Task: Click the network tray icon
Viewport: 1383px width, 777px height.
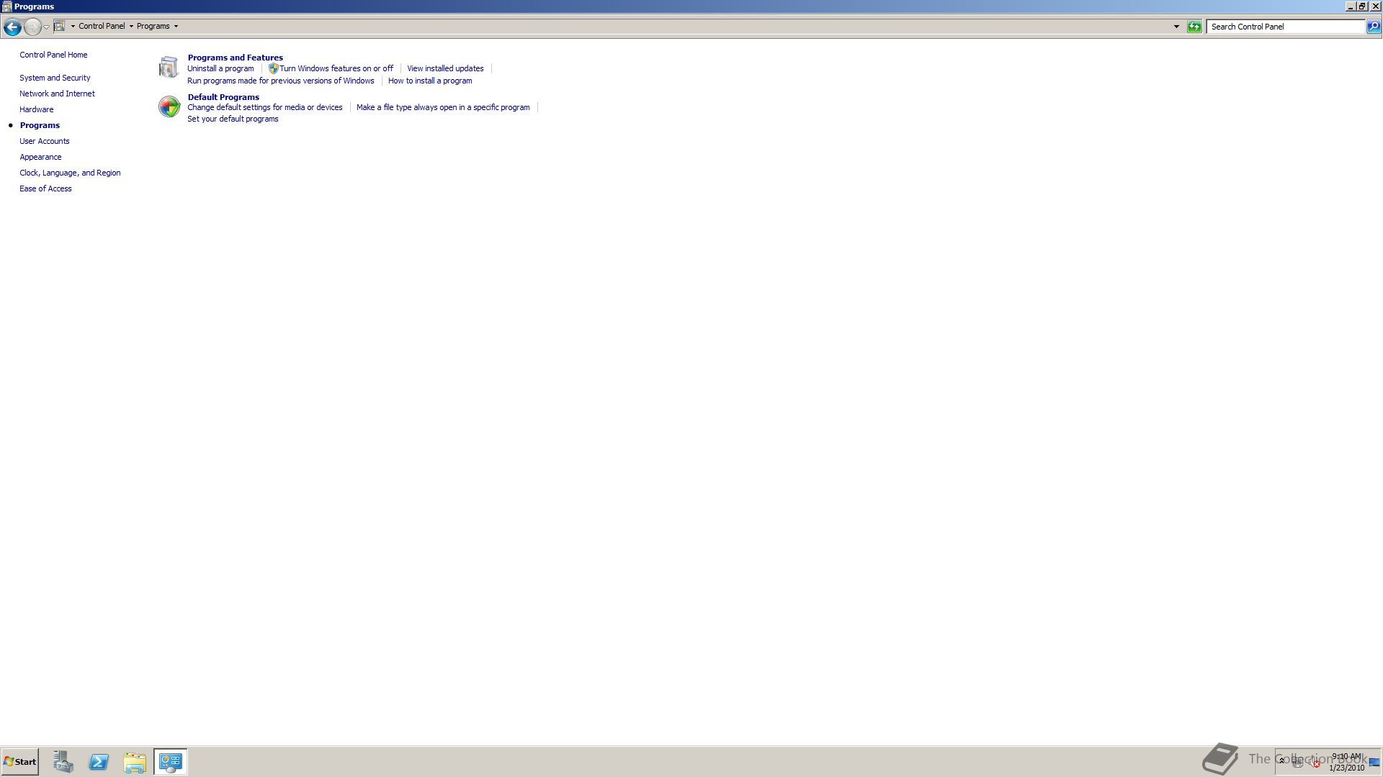Action: pyautogui.click(x=1298, y=763)
